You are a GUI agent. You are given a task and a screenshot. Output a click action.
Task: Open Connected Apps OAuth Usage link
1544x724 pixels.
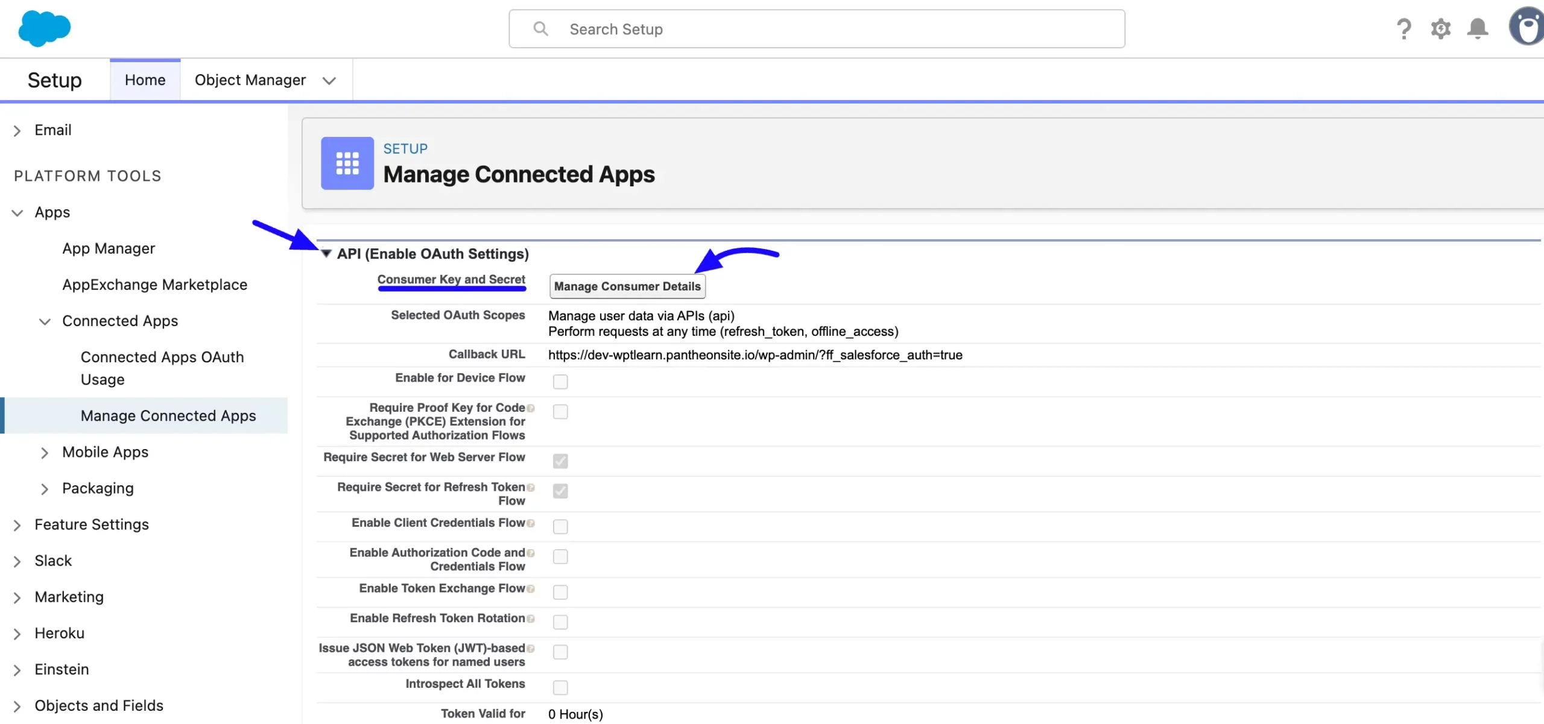click(x=162, y=368)
